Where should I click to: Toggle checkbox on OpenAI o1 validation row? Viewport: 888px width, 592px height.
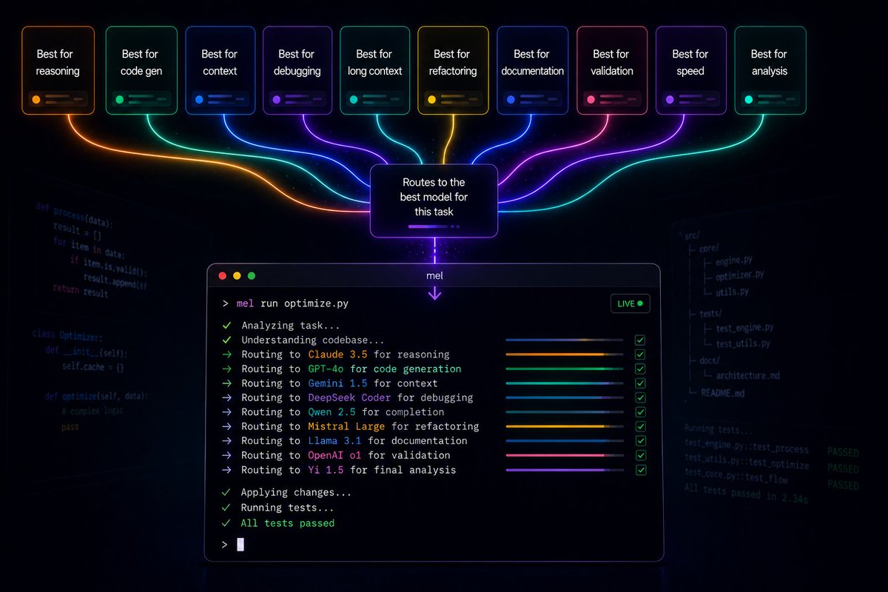click(x=640, y=455)
